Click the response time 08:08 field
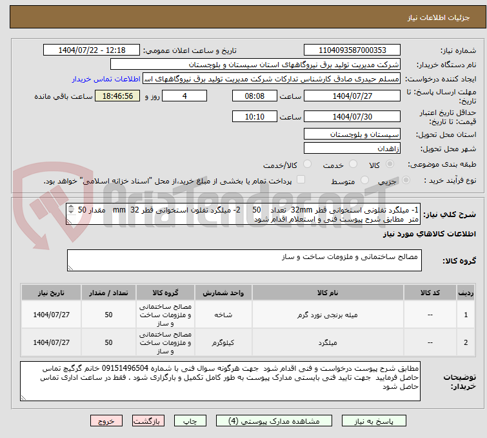This screenshot has width=487, height=438. click(x=254, y=96)
